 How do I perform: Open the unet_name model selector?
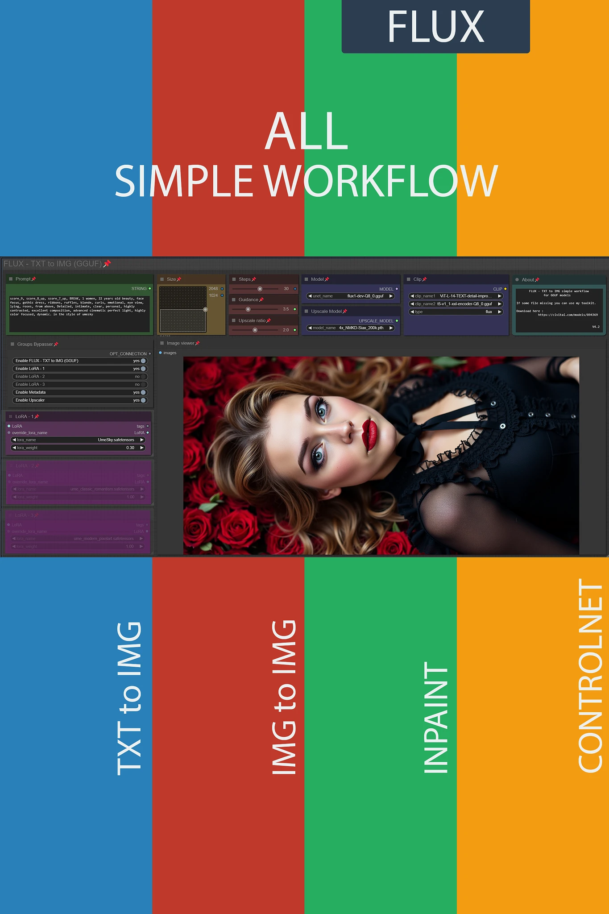[x=351, y=296]
